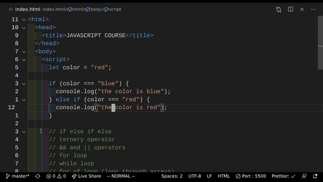
Task: Open notifications bell icon
Action: click(315, 176)
